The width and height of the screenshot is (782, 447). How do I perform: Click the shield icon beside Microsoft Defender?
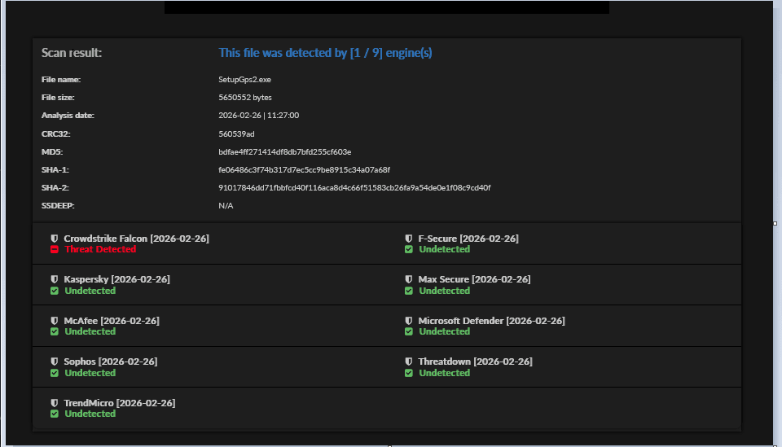[408, 321]
